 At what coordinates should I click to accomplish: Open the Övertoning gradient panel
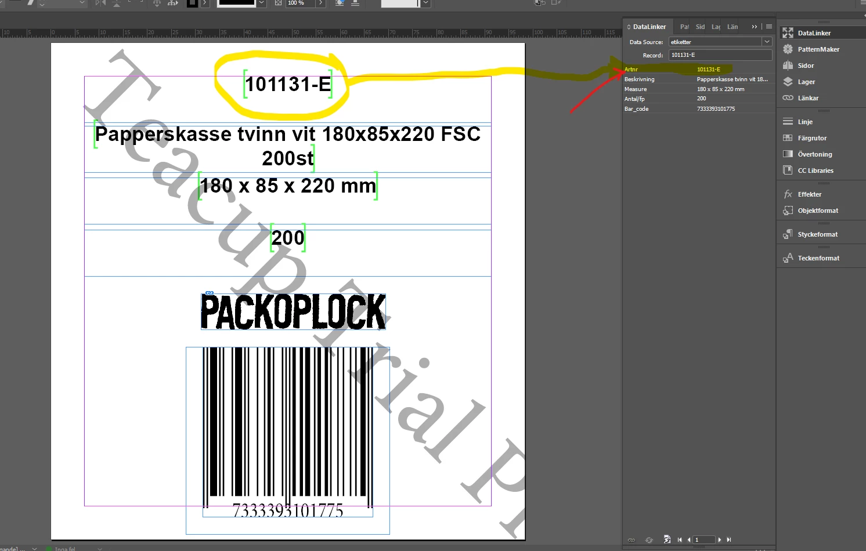point(814,154)
